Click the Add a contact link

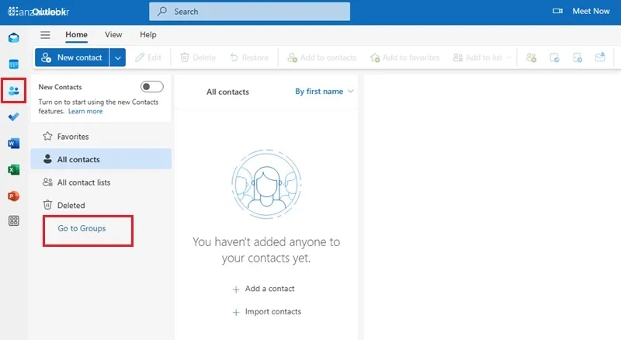(x=269, y=289)
